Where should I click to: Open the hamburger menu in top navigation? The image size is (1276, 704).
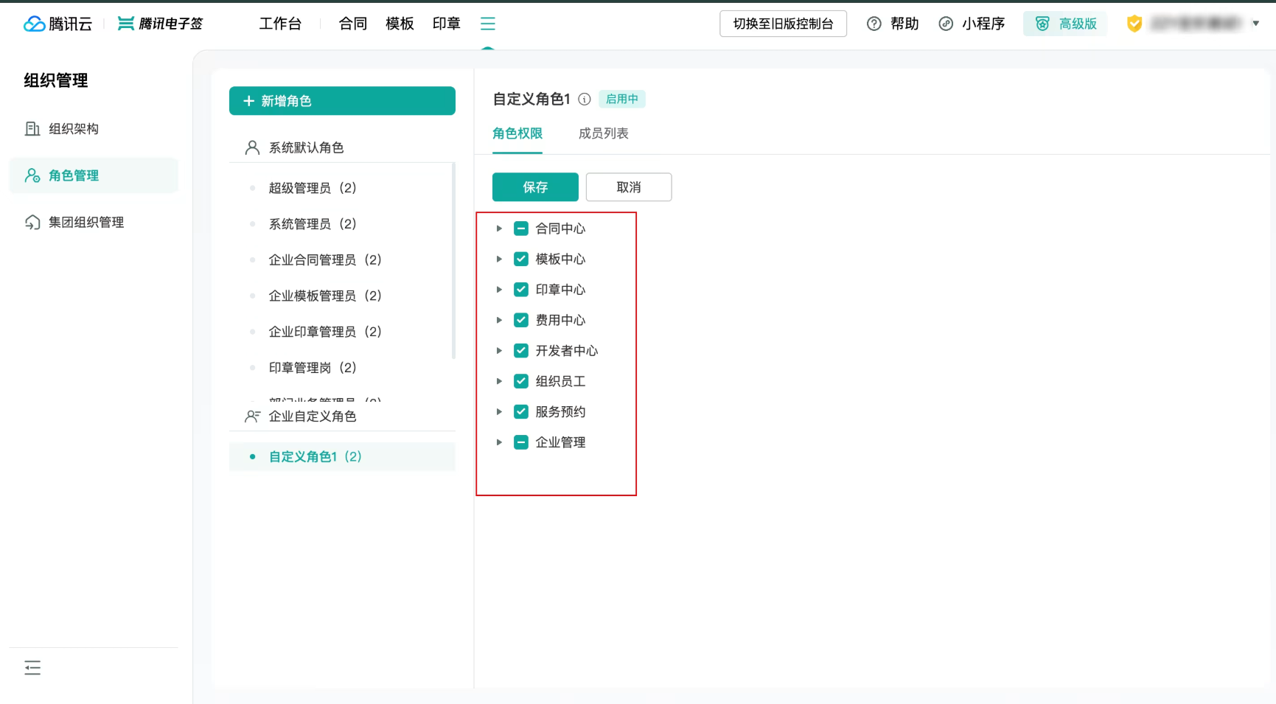488,24
